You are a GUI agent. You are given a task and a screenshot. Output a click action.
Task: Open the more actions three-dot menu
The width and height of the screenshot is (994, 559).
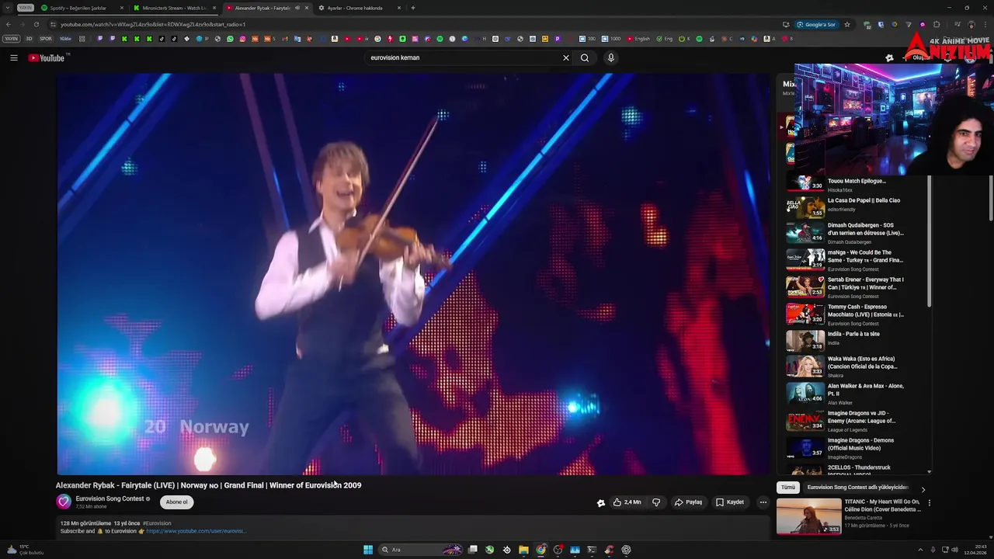point(763,502)
